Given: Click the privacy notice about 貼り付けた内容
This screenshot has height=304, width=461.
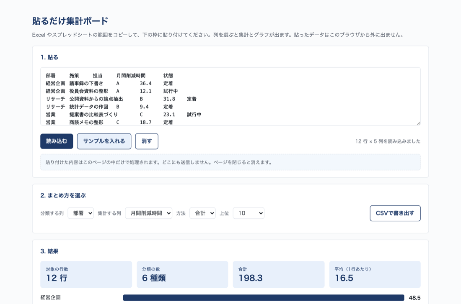Looking at the screenshot, I should (230, 162).
